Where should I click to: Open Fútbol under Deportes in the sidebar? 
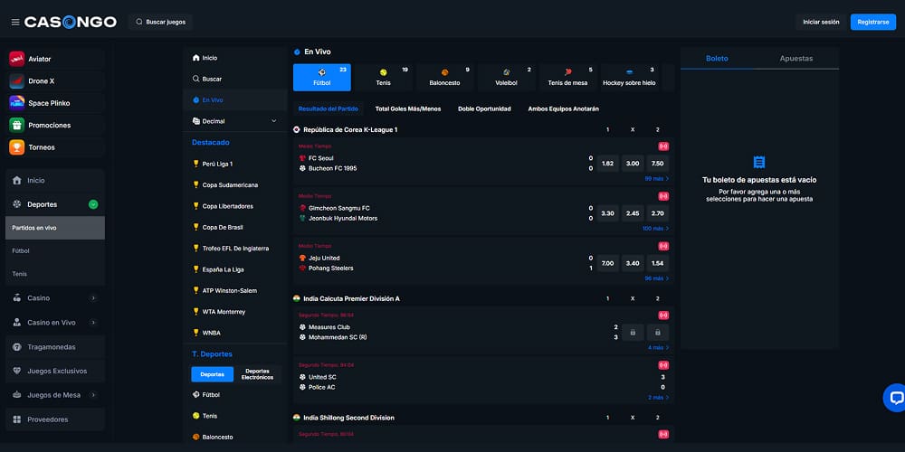click(55, 250)
